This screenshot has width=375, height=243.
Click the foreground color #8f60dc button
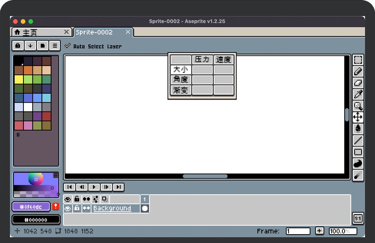pyautogui.click(x=31, y=207)
